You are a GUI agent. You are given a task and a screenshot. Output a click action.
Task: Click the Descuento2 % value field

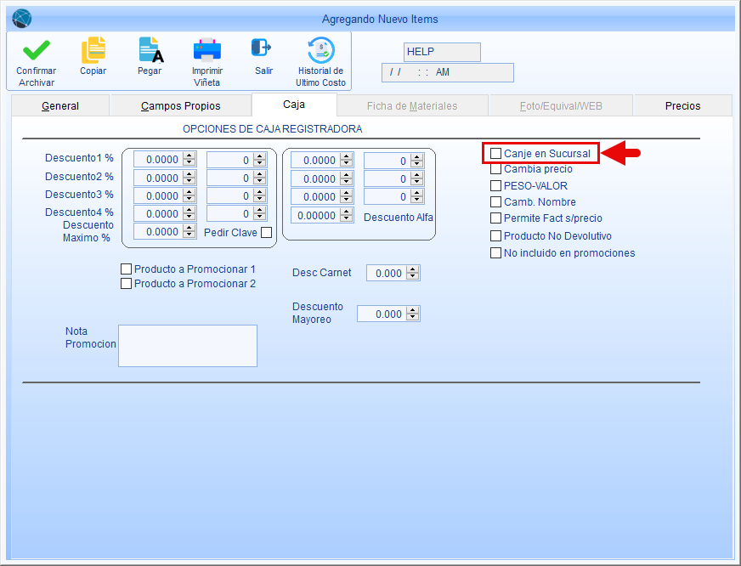tap(158, 178)
